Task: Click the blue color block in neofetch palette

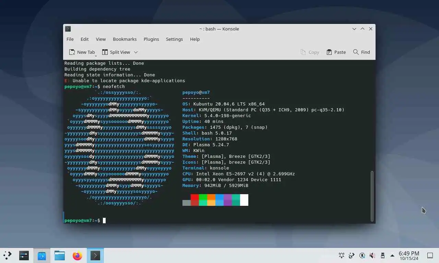Action: coord(219,200)
